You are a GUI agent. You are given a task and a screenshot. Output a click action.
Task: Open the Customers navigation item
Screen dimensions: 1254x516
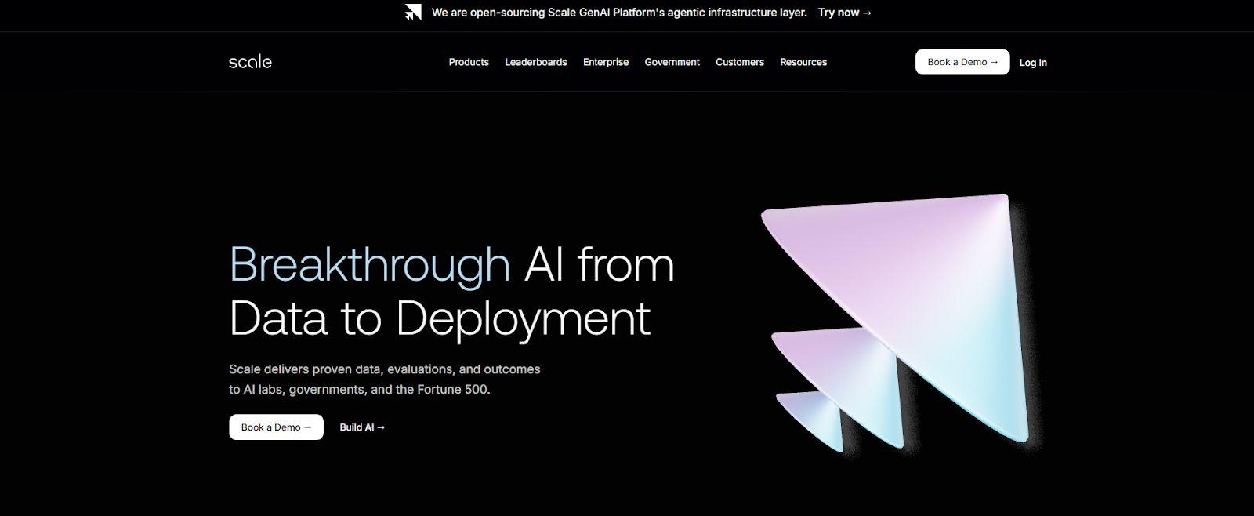pos(739,62)
